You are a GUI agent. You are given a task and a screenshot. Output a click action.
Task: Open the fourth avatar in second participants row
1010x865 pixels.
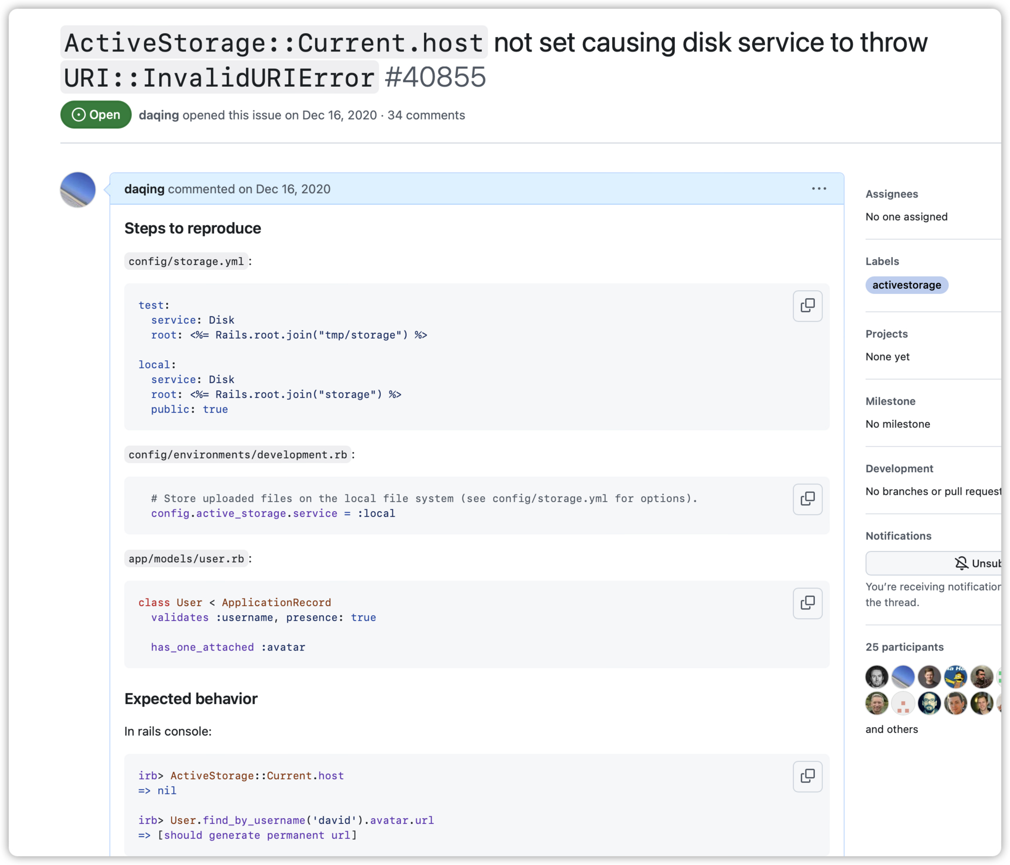coord(955,703)
